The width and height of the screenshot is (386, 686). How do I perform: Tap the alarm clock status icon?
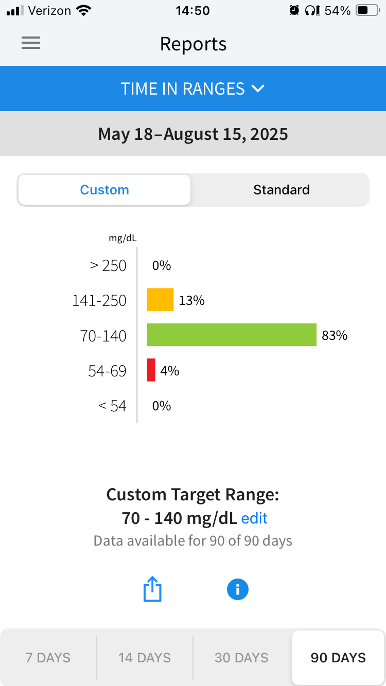(x=294, y=10)
